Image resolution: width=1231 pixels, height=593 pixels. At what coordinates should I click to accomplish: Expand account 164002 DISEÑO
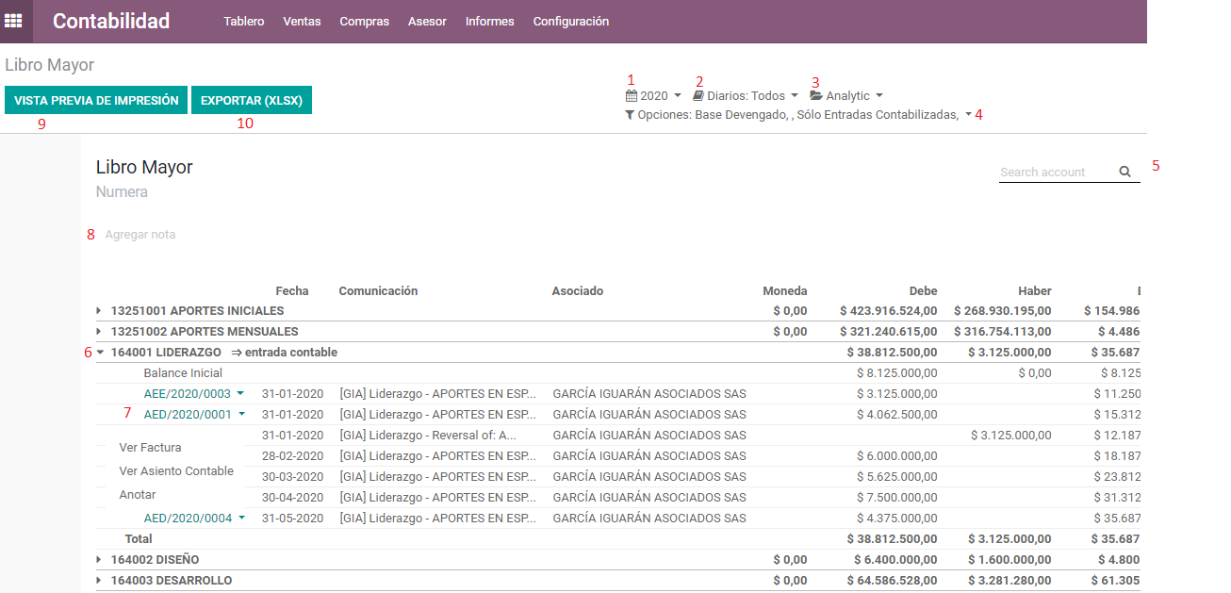(x=99, y=559)
